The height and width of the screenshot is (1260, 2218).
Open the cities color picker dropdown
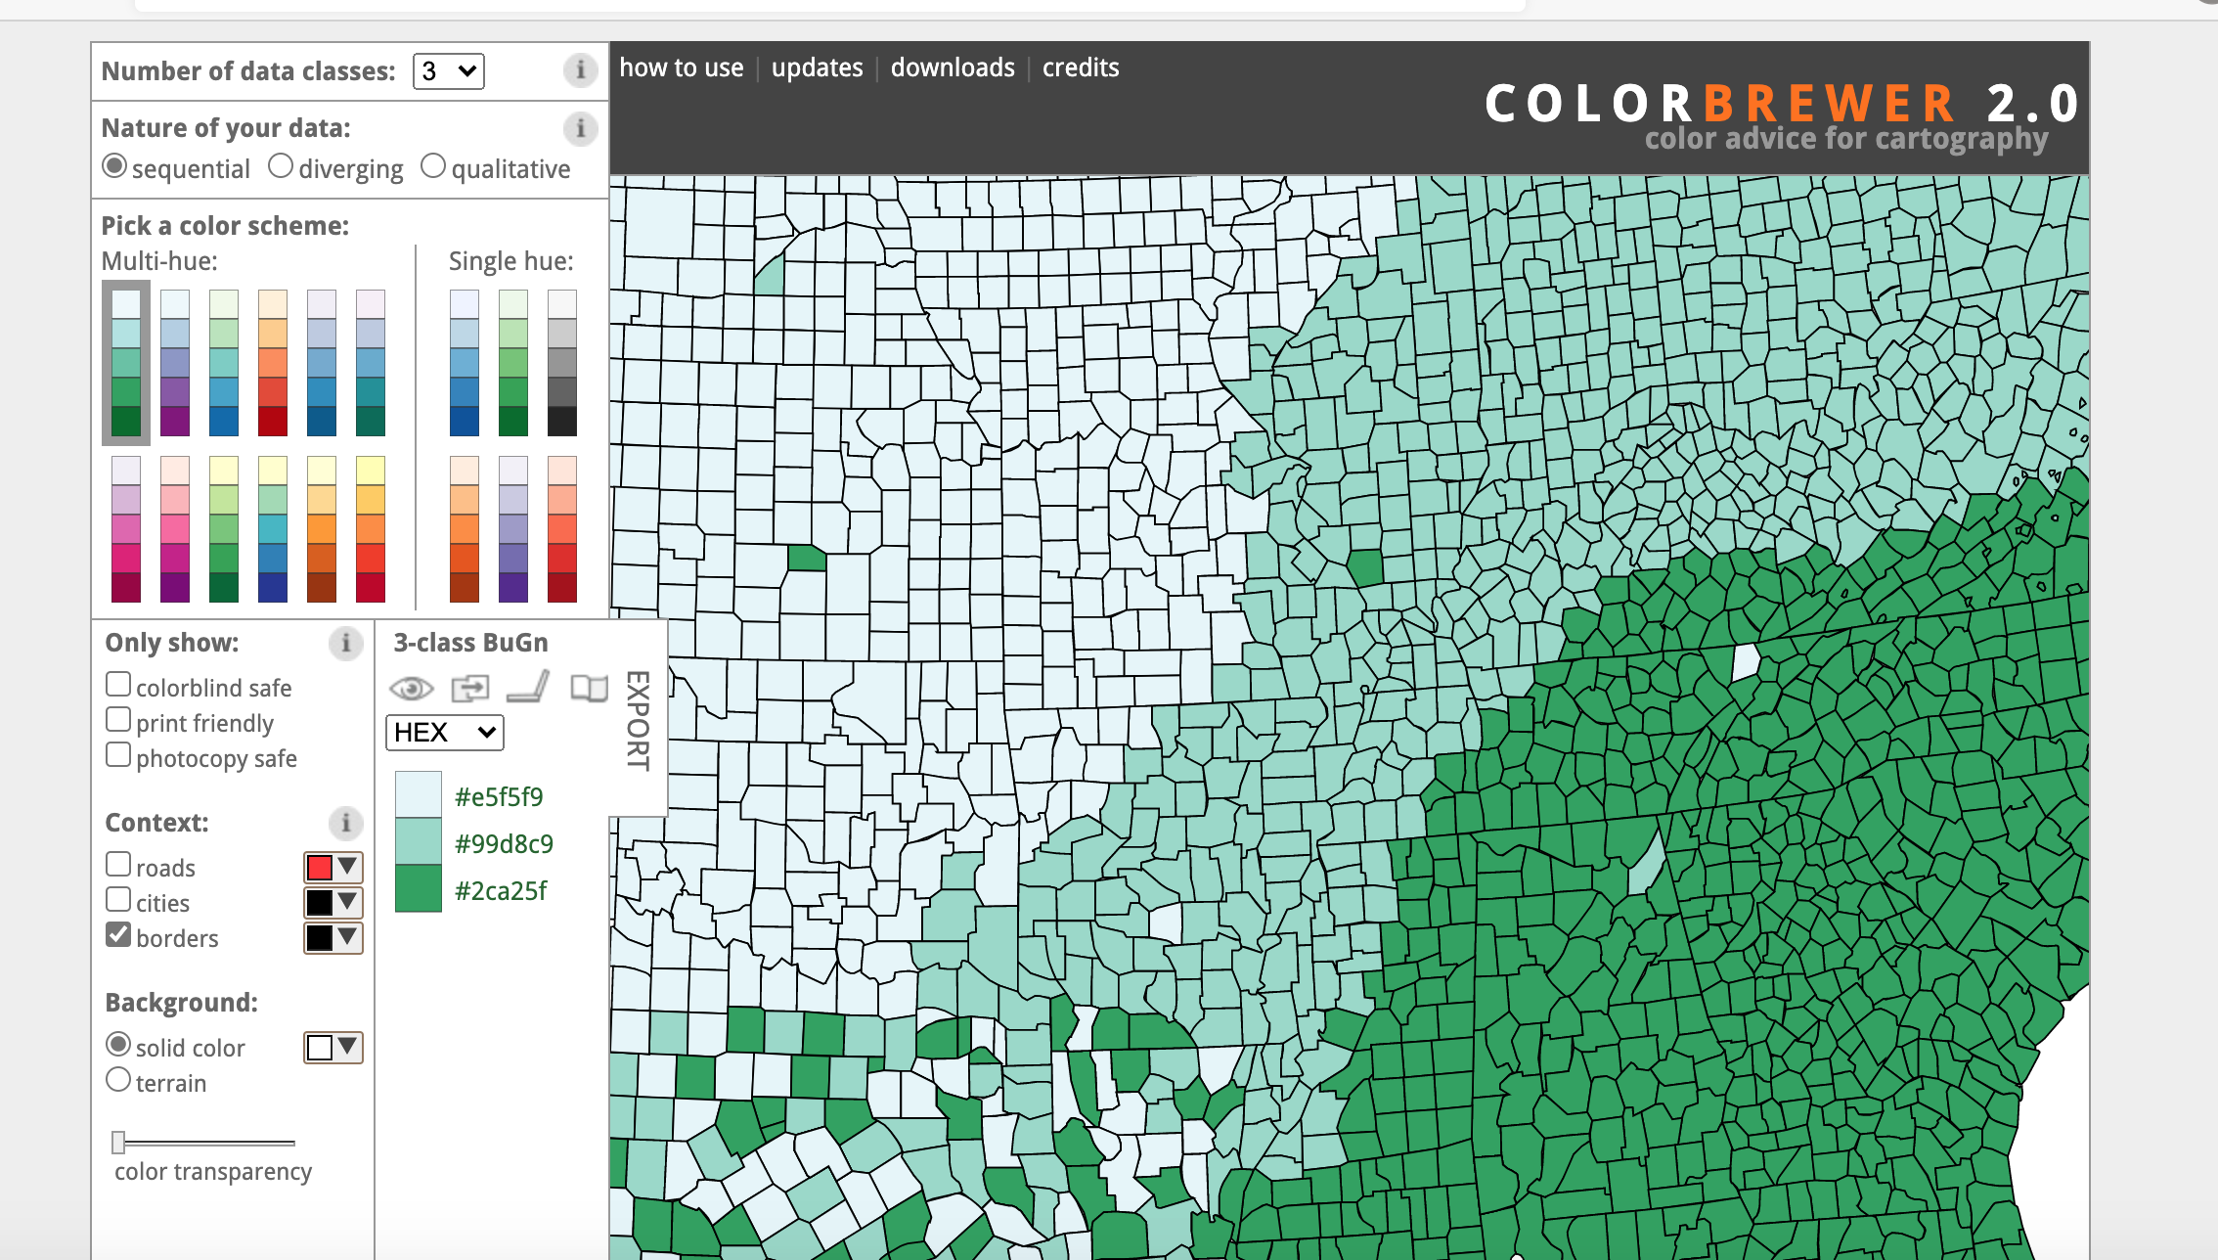pos(333,903)
